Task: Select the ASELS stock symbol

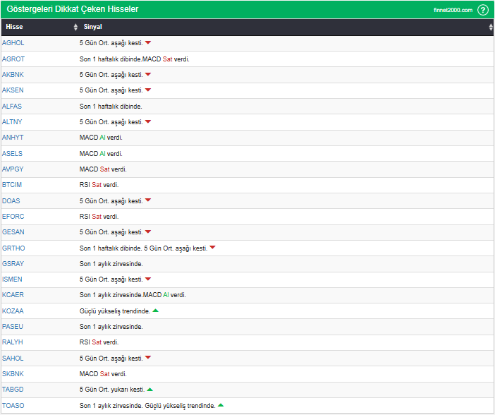Action: 12,154
